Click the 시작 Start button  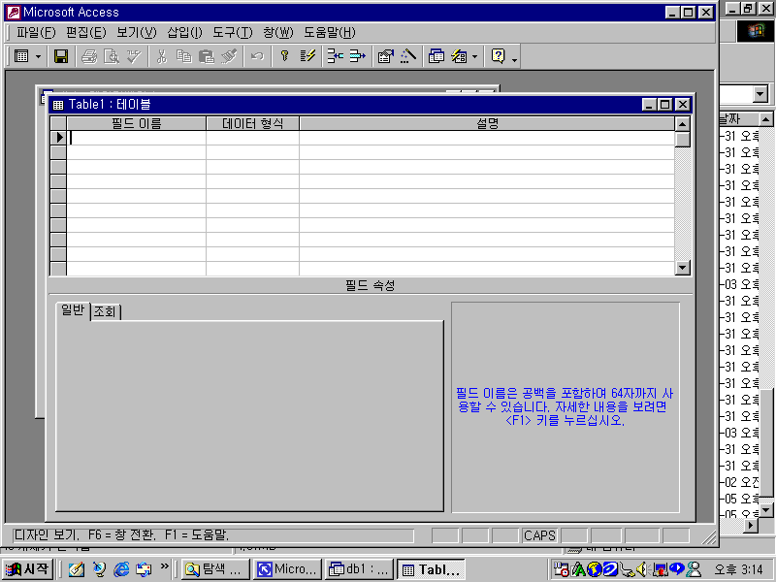coord(28,569)
